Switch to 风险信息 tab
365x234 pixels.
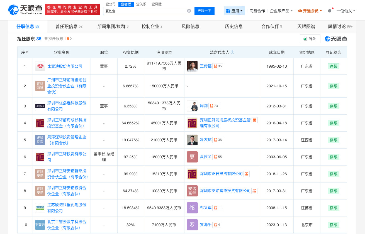tap(190, 27)
